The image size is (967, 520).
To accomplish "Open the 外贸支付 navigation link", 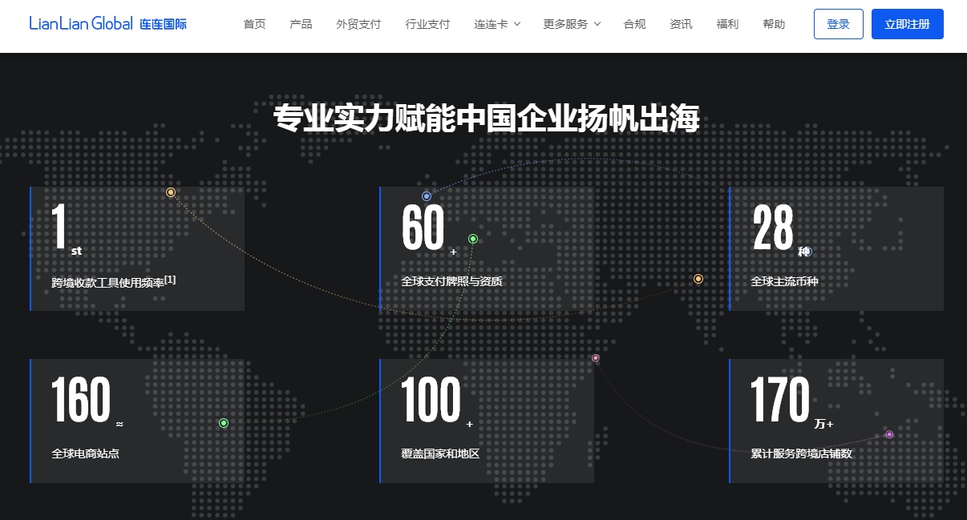I will [358, 24].
